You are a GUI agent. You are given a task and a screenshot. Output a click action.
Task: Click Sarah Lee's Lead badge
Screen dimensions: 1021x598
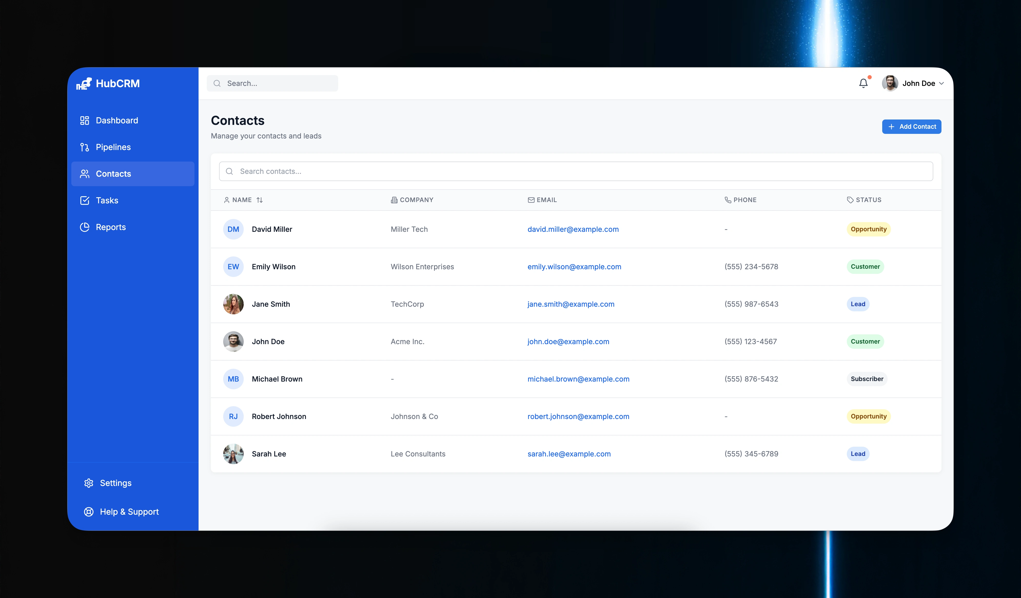coord(858,454)
